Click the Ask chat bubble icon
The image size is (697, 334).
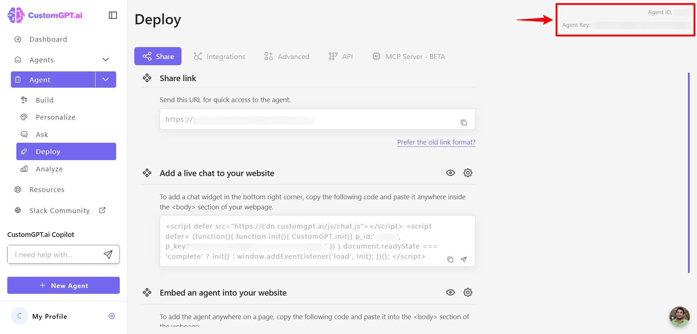click(24, 134)
